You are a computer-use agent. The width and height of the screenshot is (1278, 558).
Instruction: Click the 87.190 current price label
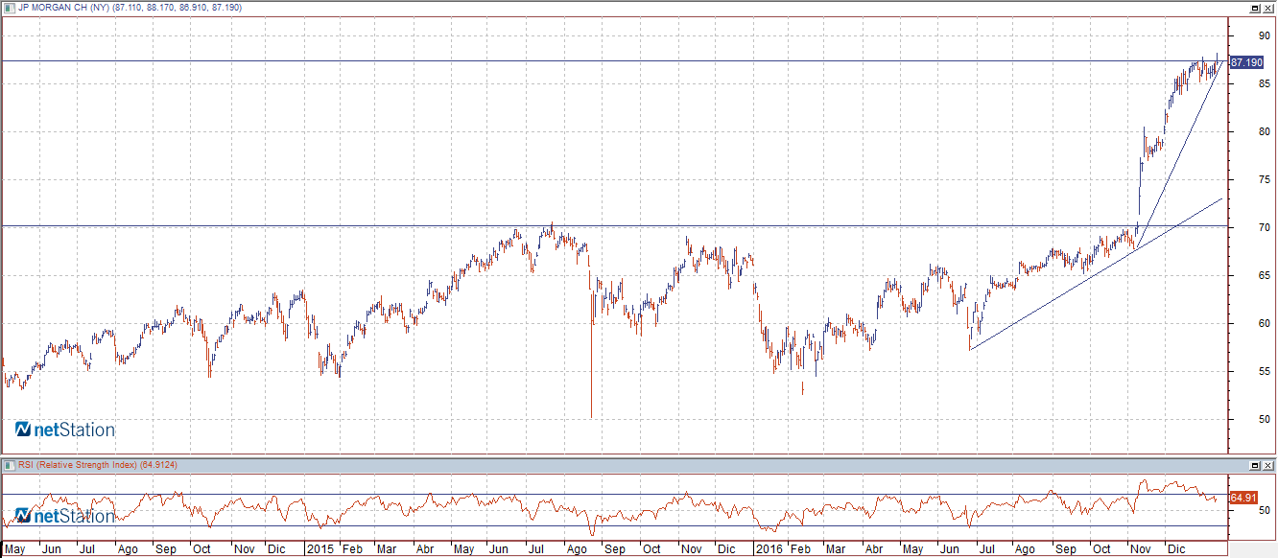(1246, 61)
